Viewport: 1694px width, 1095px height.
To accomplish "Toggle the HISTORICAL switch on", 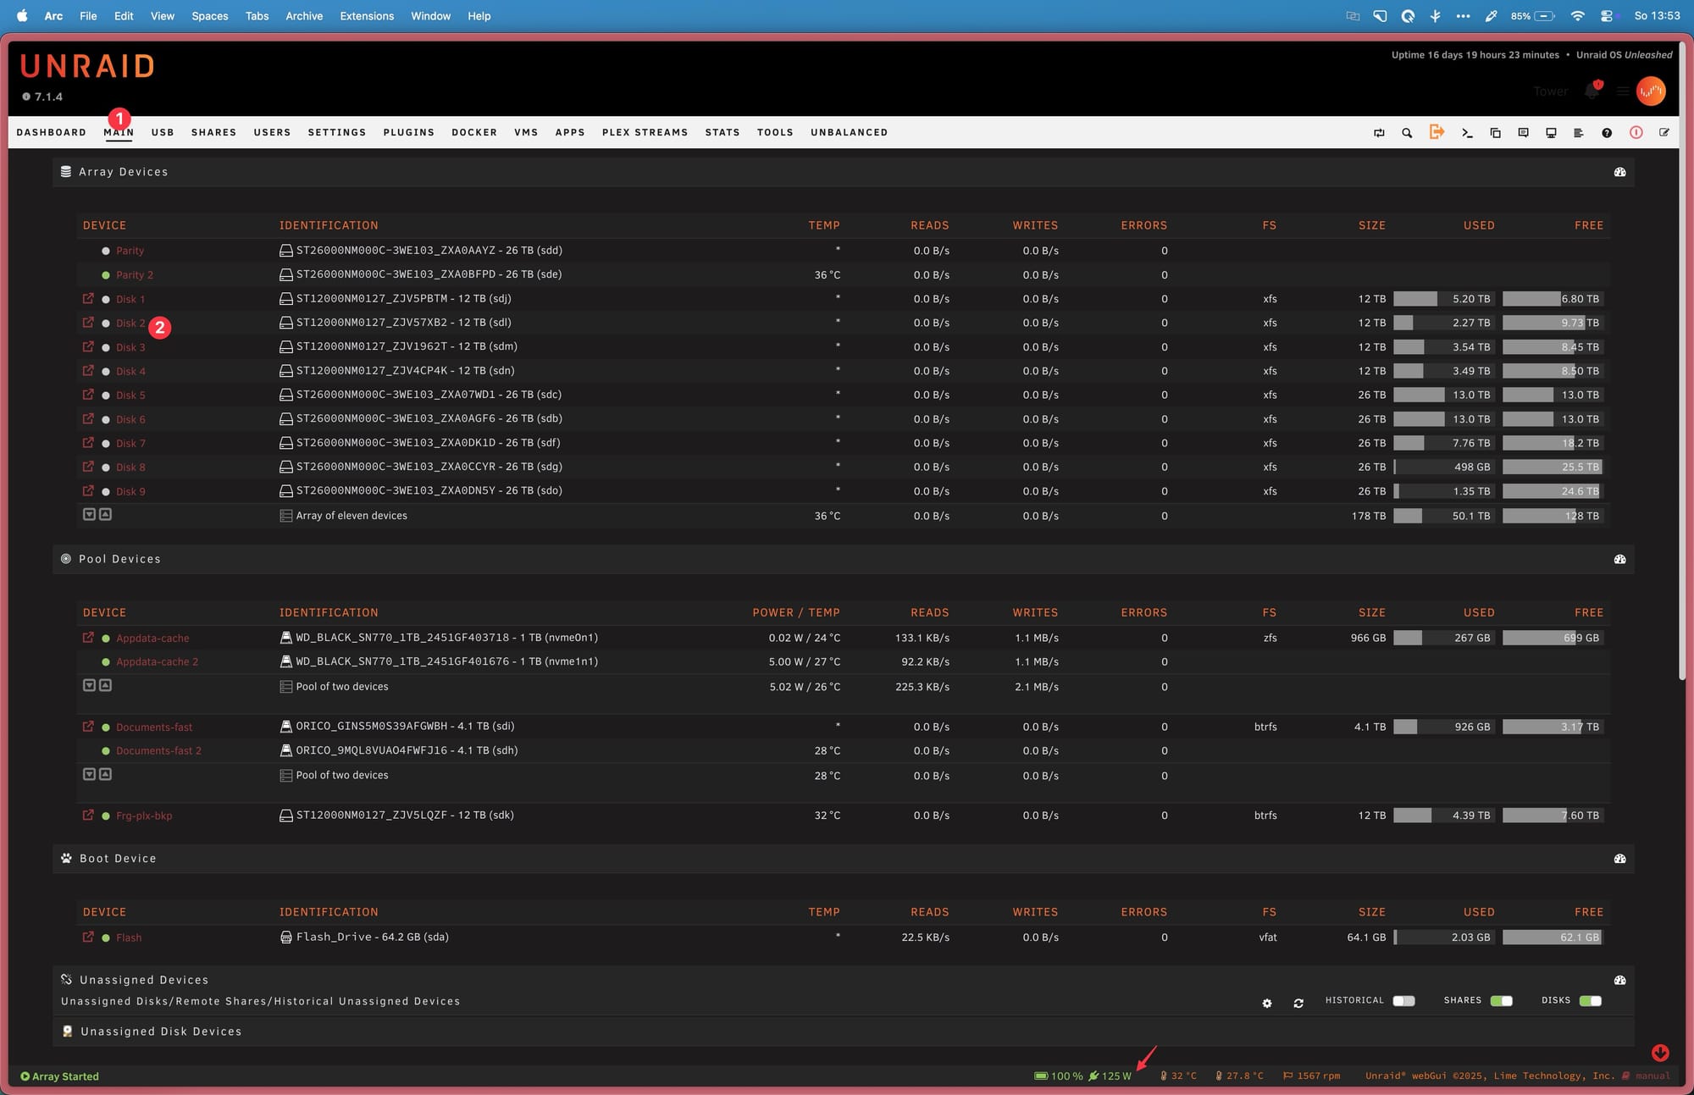I will (x=1403, y=1001).
